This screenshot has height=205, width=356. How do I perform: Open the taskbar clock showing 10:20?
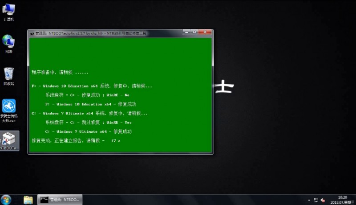click(x=342, y=200)
